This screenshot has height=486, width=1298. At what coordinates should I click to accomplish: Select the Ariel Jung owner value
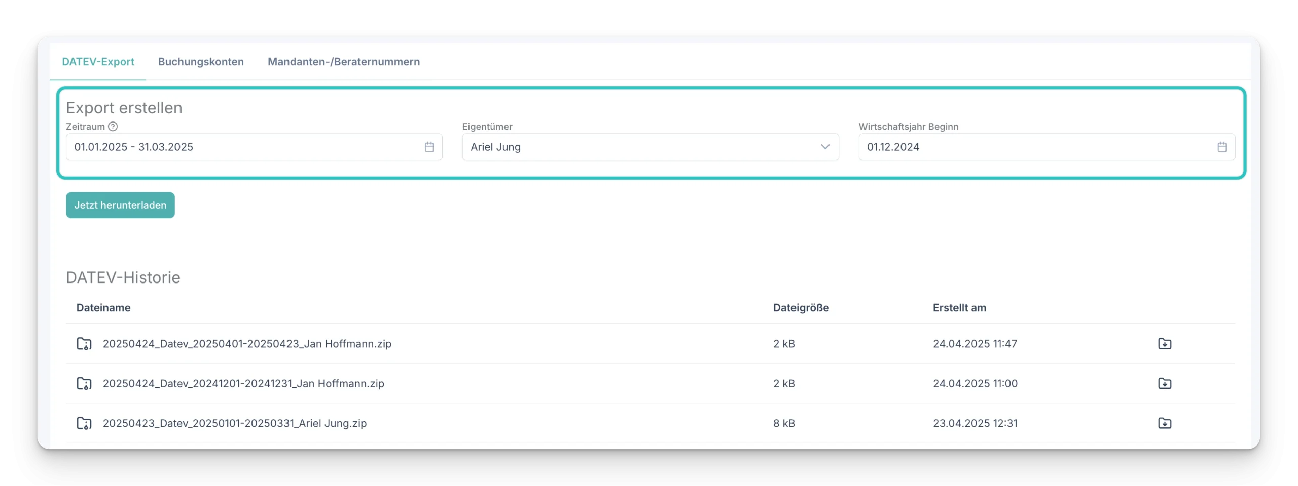click(x=495, y=147)
